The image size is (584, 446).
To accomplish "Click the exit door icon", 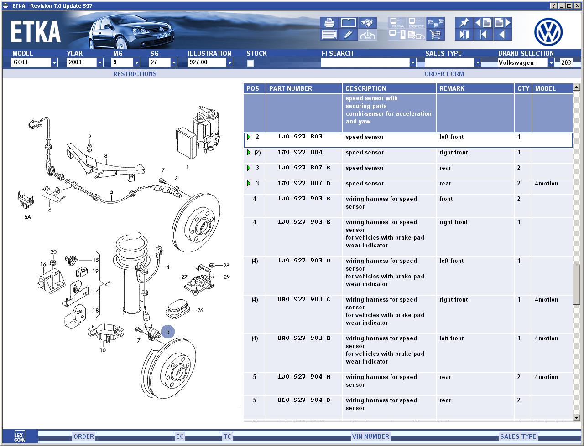I will click(464, 35).
